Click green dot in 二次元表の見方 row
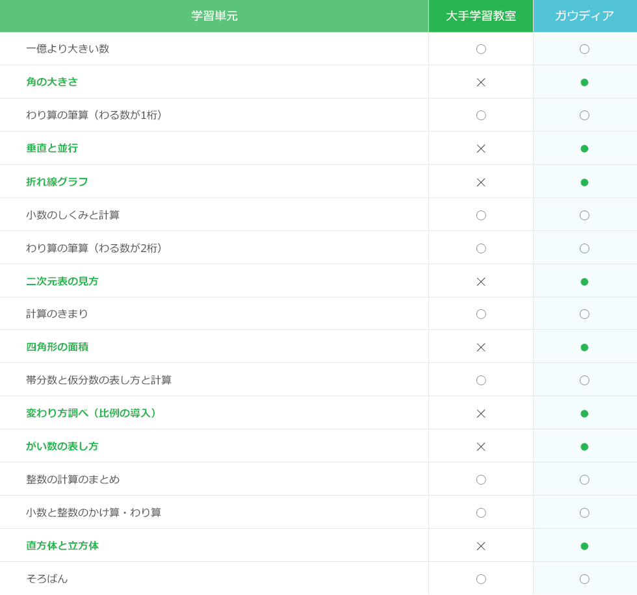This screenshot has height=595, width=637. click(584, 282)
